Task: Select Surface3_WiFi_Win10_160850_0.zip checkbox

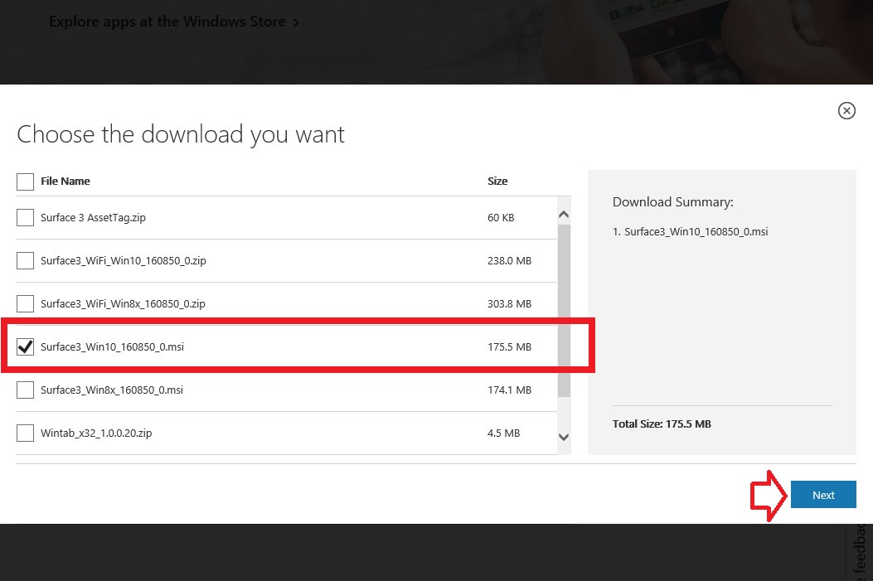Action: (25, 260)
